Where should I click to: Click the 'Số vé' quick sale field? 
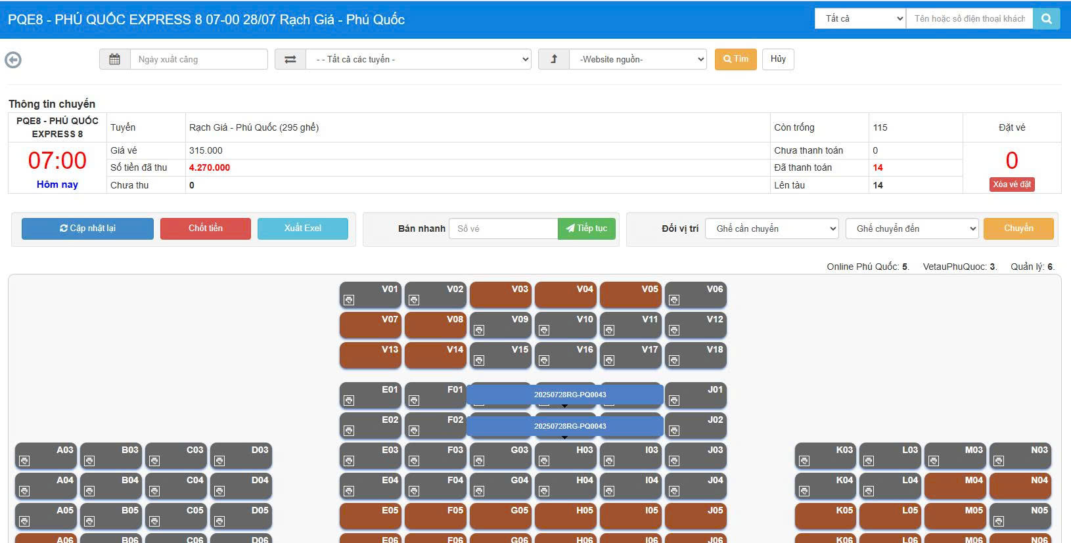[x=503, y=228]
